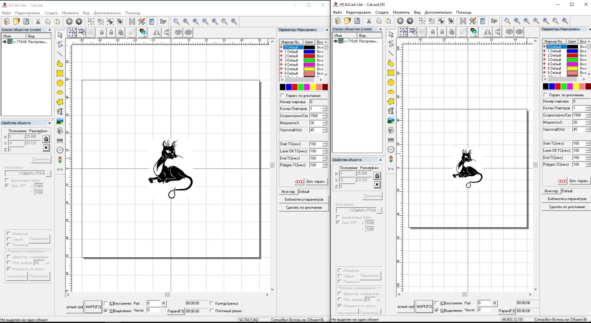Click 'асный луч' red light button, right window

pos(405,306)
